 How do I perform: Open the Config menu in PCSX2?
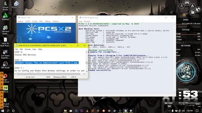[34, 21]
